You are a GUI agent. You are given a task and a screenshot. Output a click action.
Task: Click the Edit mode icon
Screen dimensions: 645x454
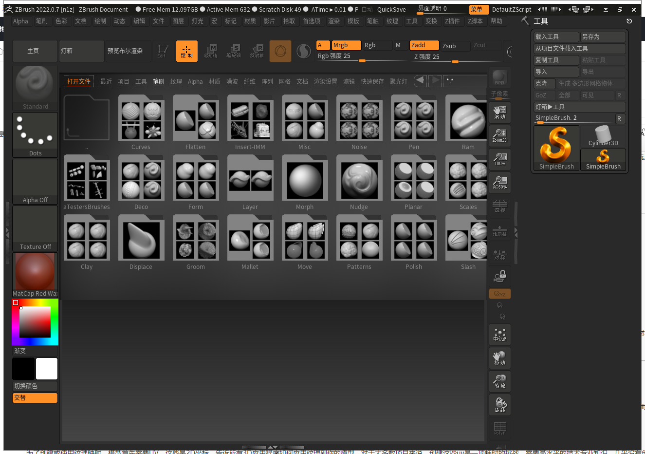(163, 51)
